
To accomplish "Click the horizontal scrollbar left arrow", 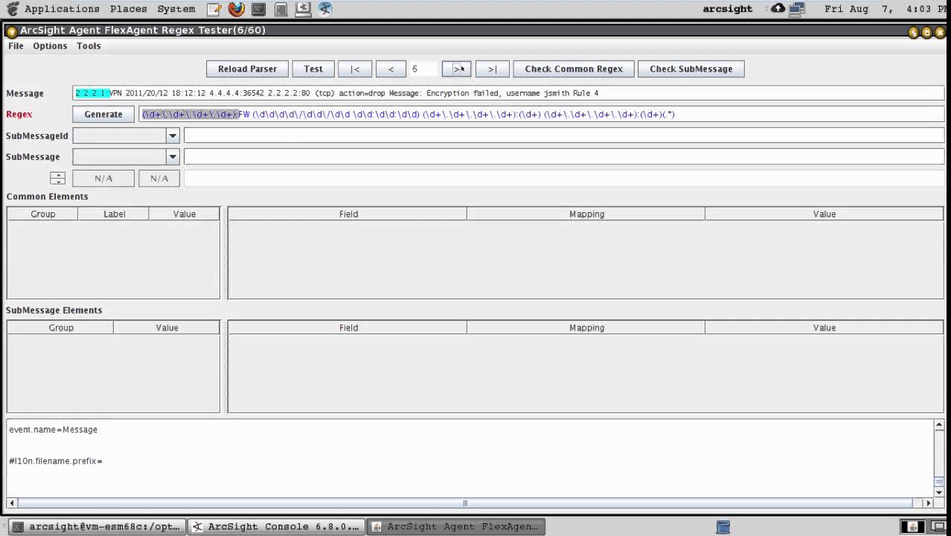I will [12, 503].
